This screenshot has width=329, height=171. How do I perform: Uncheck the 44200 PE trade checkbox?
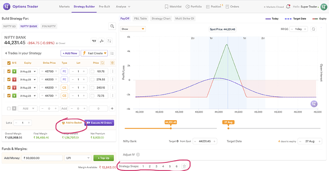click(9, 79)
